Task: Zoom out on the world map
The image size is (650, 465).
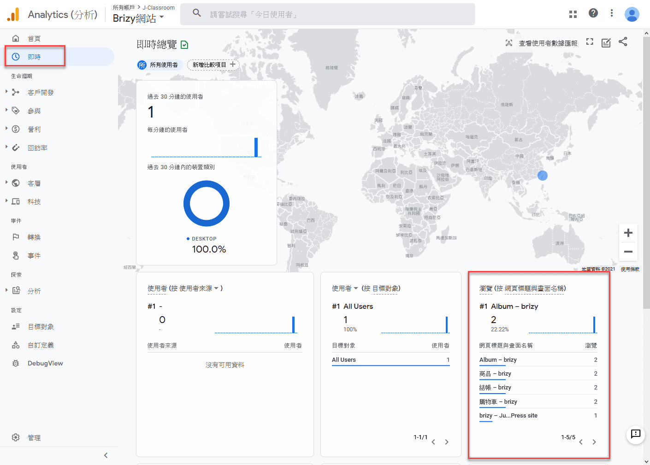Action: tap(628, 252)
